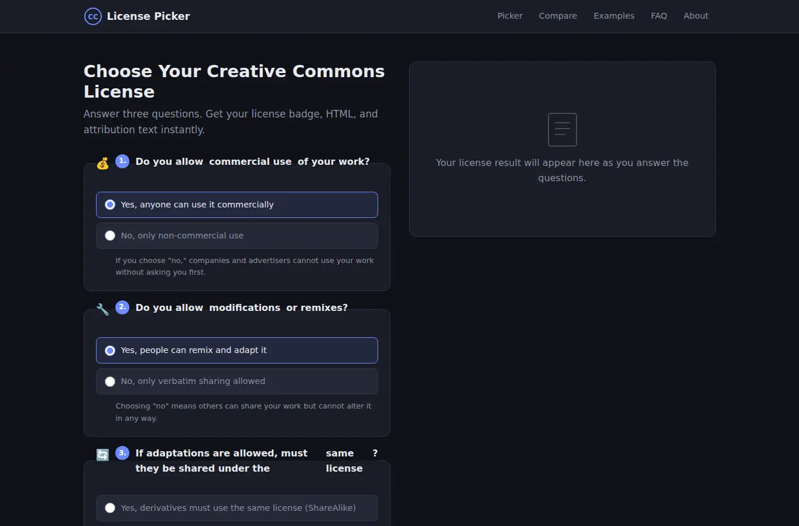
Task: Click the number 1 step badge
Action: (x=122, y=161)
